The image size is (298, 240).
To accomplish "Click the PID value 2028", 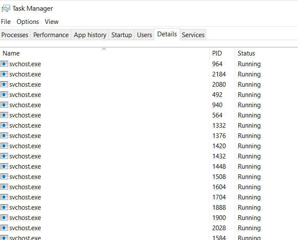I will (x=219, y=228).
